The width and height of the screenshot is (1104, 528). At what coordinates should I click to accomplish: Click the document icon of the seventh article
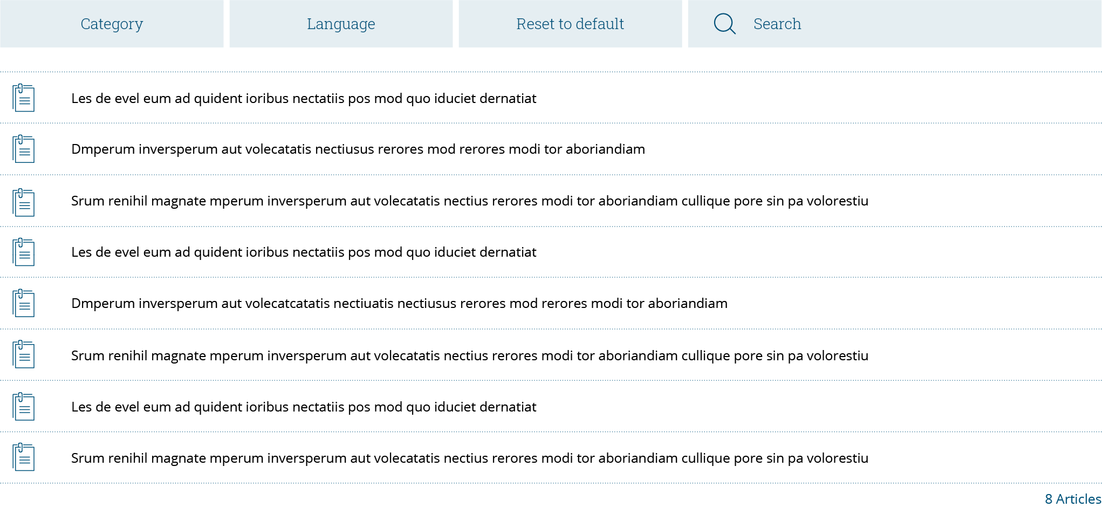pos(24,407)
